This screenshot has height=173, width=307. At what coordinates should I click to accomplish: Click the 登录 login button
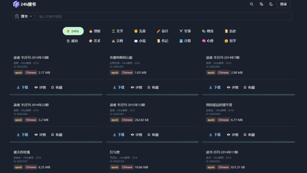pos(283,4)
